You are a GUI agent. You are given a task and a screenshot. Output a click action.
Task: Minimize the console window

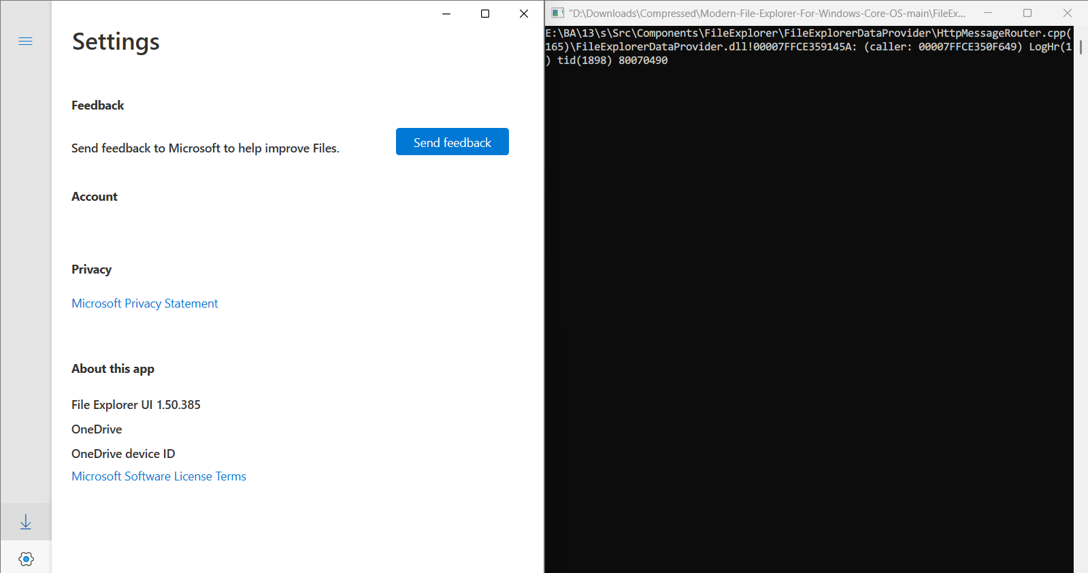click(988, 13)
